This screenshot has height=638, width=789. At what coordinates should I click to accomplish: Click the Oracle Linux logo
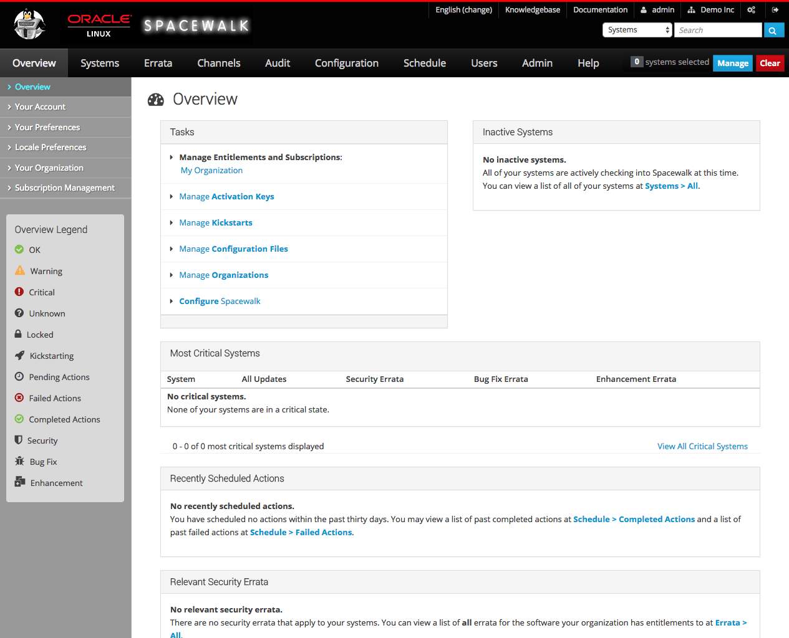pos(99,26)
